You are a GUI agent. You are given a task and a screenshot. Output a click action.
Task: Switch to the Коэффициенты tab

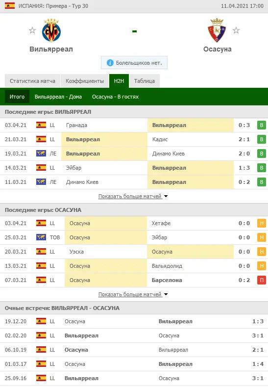click(x=85, y=81)
